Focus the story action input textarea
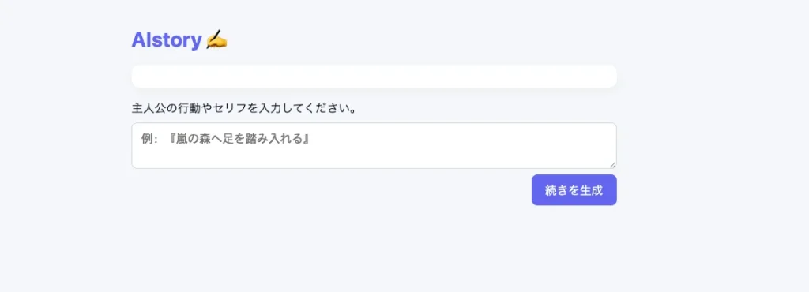The width and height of the screenshot is (809, 292). [x=374, y=146]
